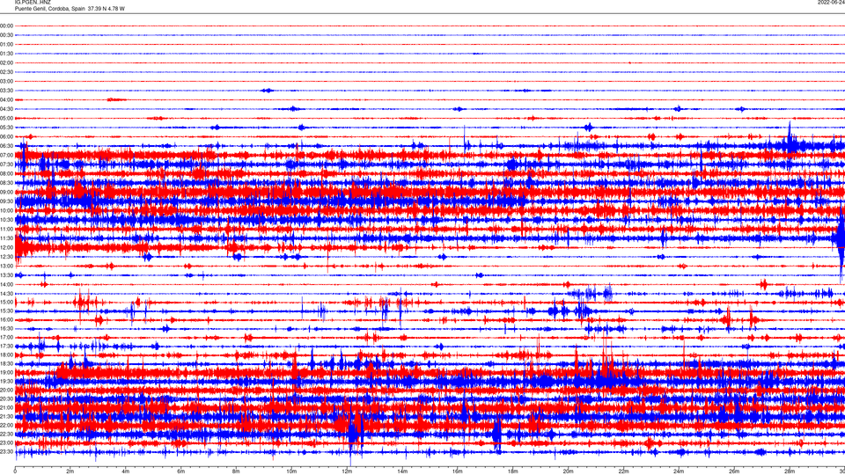Screen dimensions: 845x475
Task: Select the 11:00 trace time label
Action: (x=6, y=229)
